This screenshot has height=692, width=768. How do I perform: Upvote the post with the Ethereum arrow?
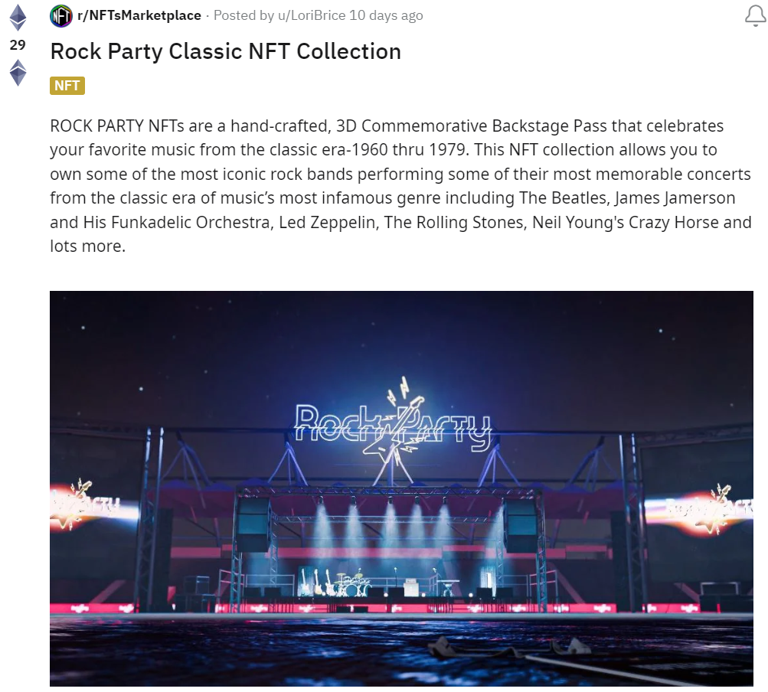[18, 18]
